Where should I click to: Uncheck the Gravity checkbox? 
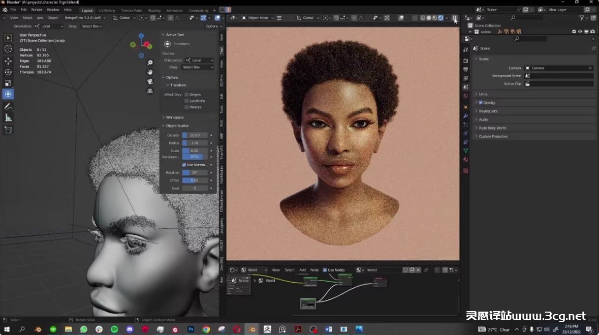(x=481, y=103)
